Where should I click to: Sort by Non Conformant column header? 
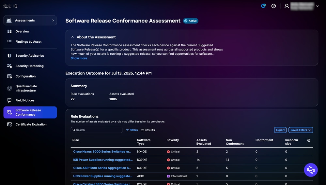coord(235,142)
